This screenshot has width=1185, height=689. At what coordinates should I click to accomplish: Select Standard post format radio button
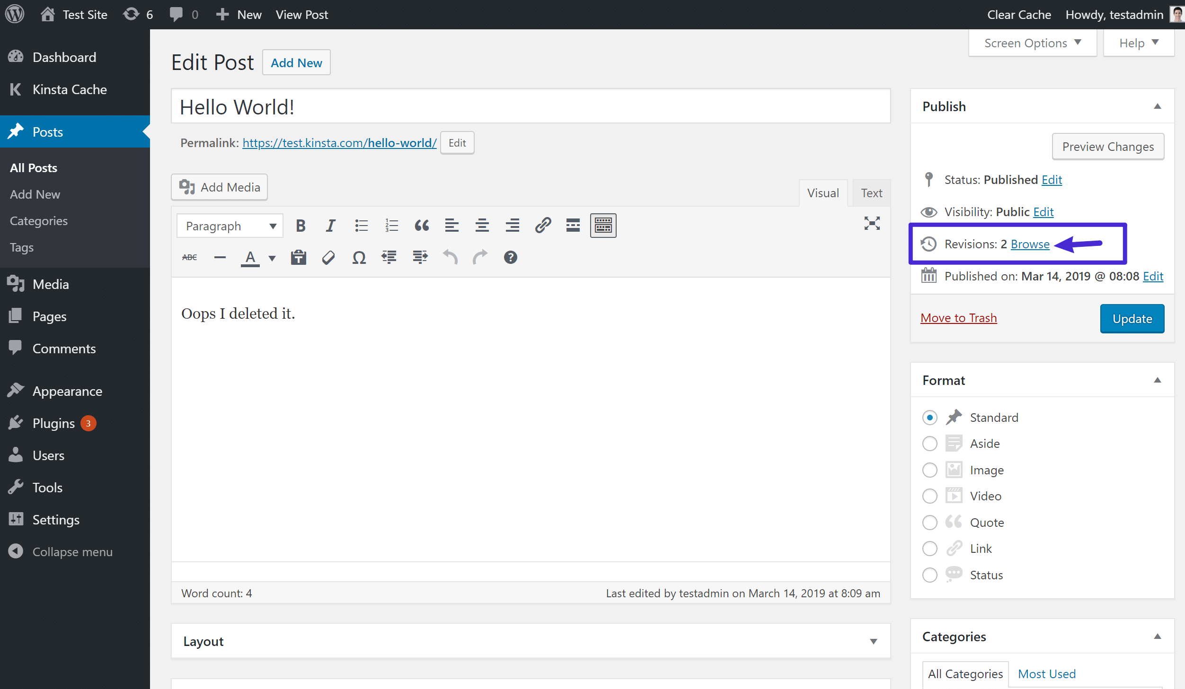[x=930, y=417]
